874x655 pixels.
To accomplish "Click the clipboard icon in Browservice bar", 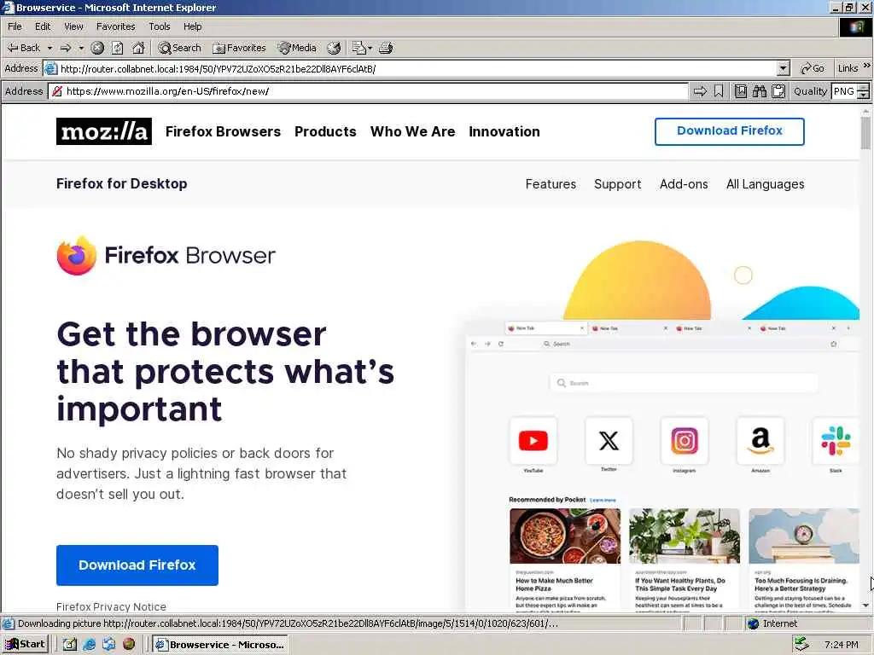I will pyautogui.click(x=778, y=91).
